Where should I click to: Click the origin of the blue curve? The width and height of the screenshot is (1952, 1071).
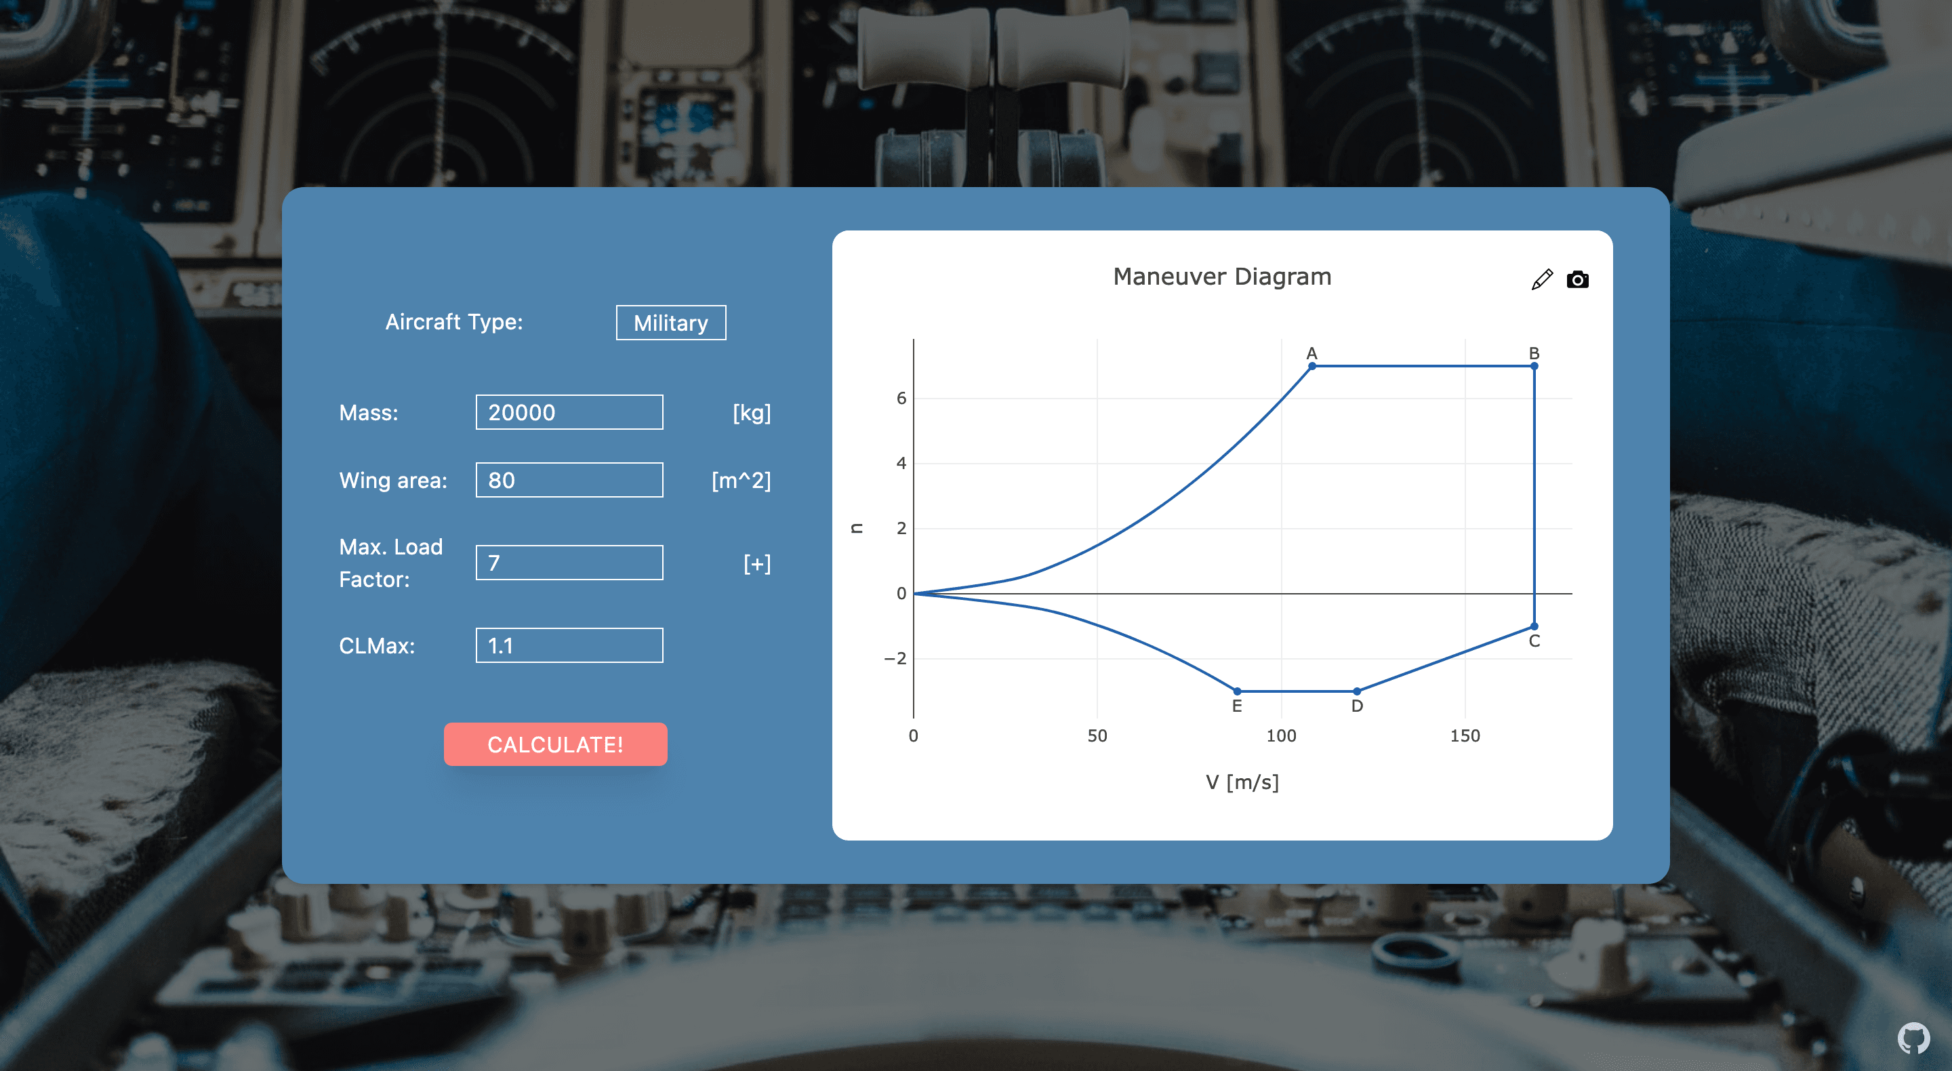pos(914,594)
